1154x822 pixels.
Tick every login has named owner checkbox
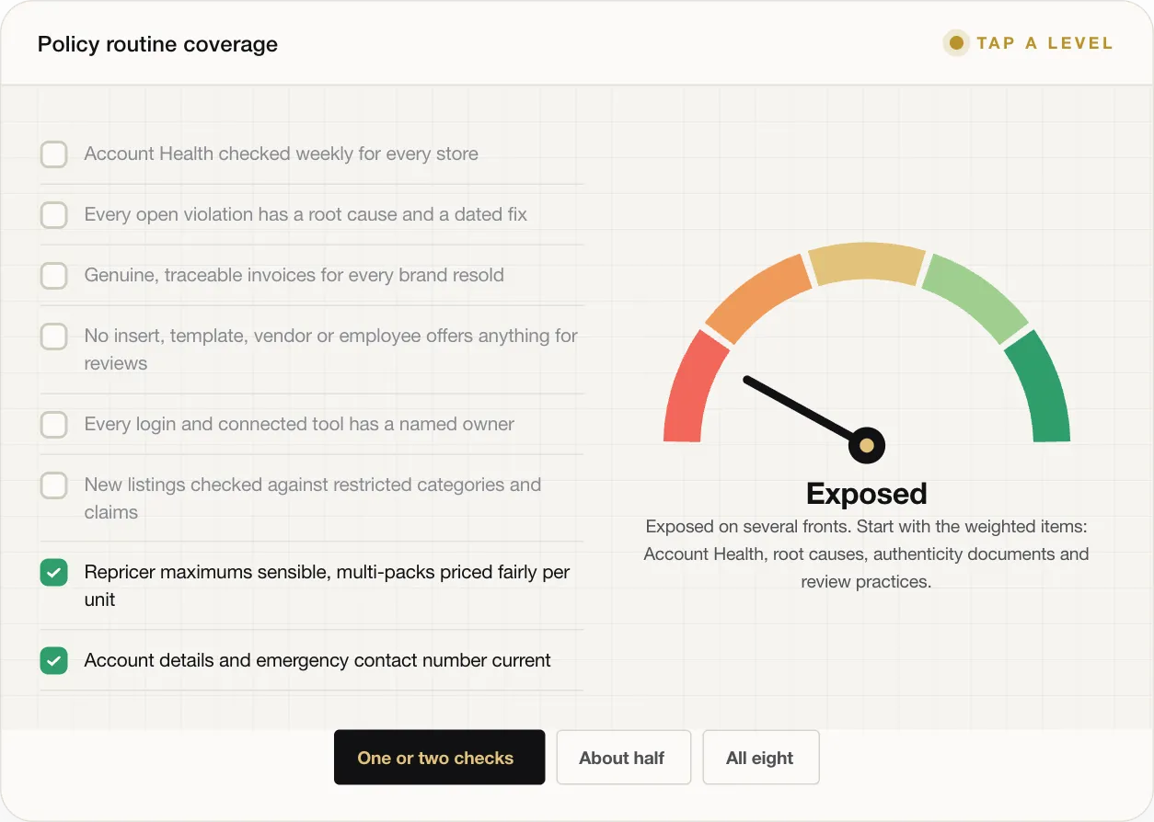pyautogui.click(x=53, y=425)
